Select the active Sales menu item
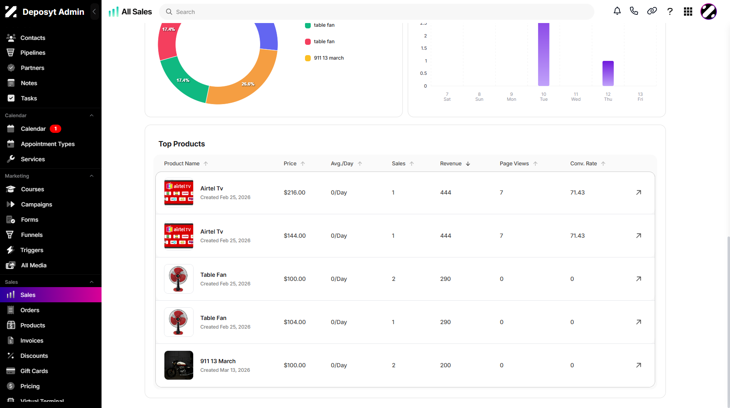The height and width of the screenshot is (408, 730). tap(51, 295)
